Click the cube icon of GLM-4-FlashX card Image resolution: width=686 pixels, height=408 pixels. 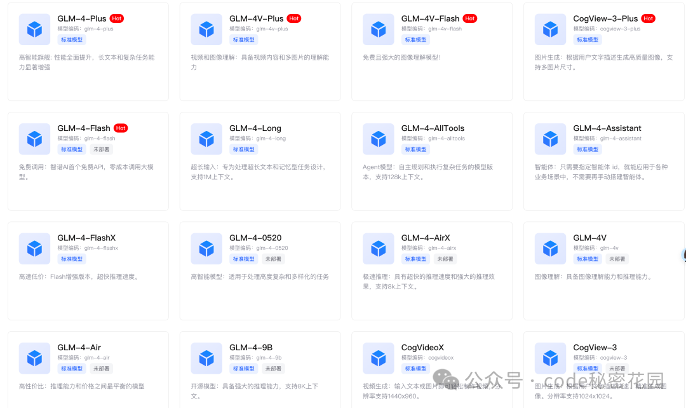tap(34, 248)
